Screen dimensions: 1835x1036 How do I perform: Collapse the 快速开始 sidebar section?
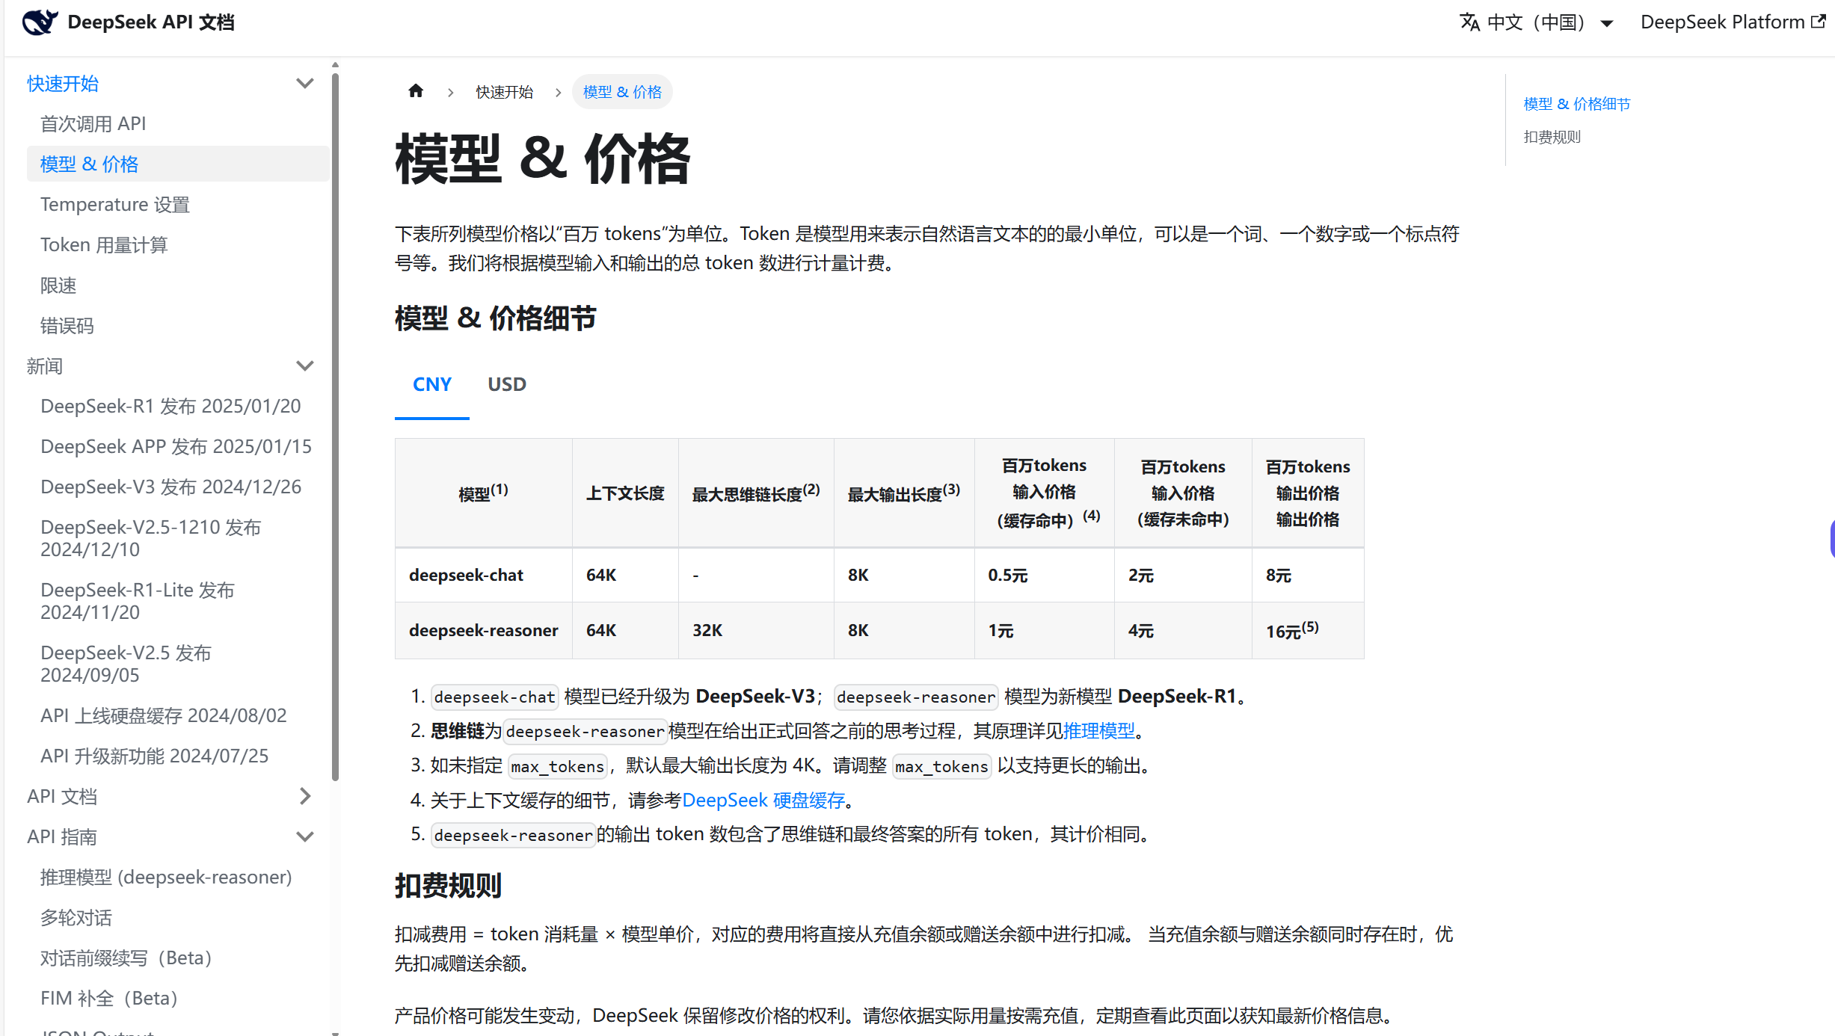point(304,83)
